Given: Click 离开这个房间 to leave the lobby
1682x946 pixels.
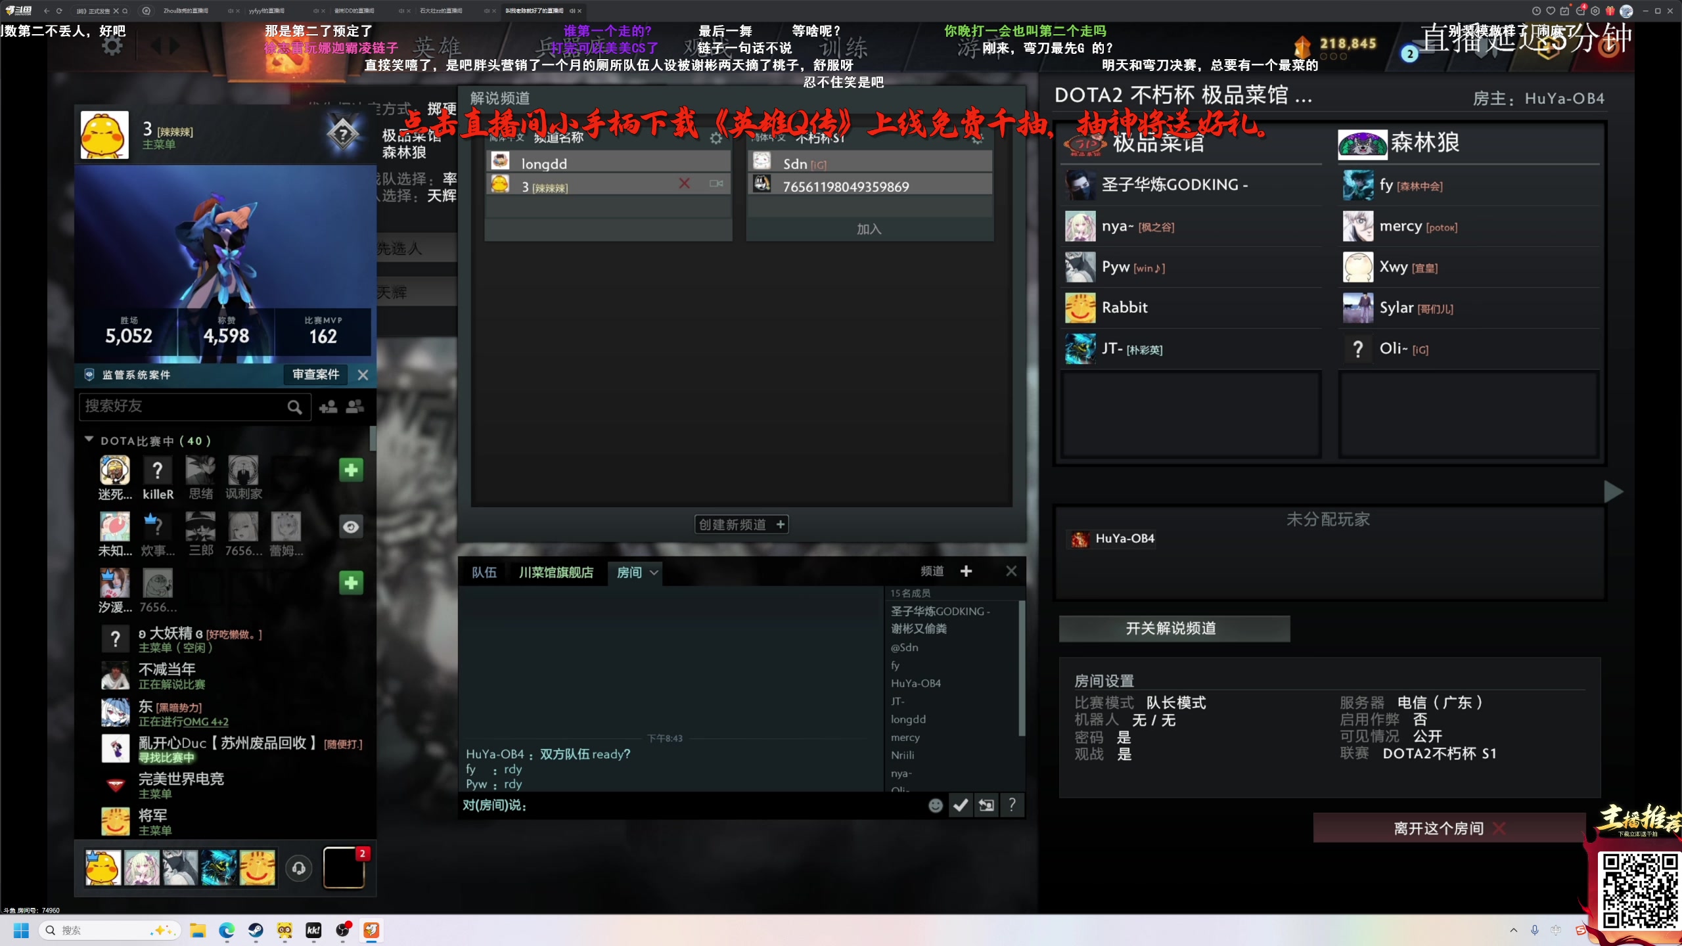Looking at the screenshot, I should tap(1449, 828).
